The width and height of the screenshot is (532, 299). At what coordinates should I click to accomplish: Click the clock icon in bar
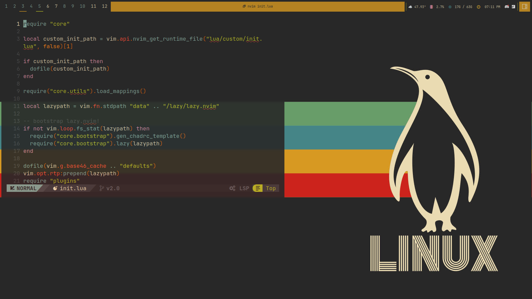(x=479, y=7)
